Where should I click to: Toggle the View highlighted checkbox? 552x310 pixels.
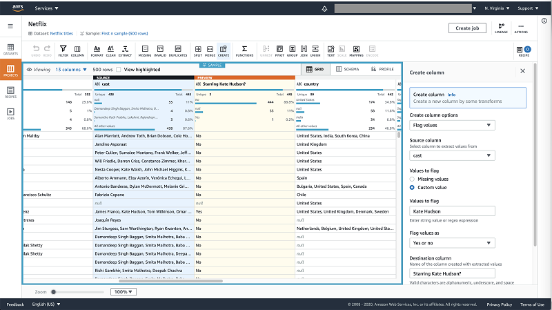(x=119, y=70)
